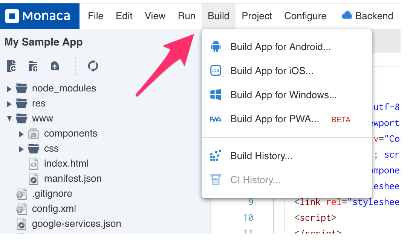
Task: Click the iOS build icon
Action: coord(216,70)
